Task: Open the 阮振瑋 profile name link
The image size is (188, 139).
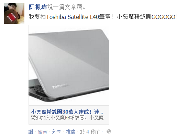Action: (x=38, y=7)
